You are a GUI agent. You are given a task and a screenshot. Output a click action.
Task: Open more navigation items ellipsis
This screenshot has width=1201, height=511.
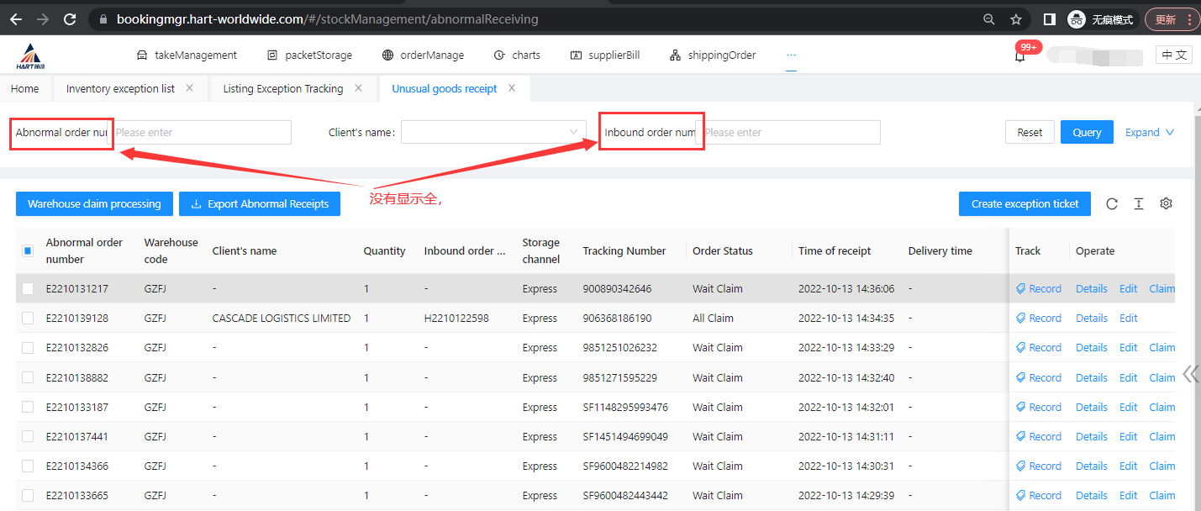[x=791, y=55]
